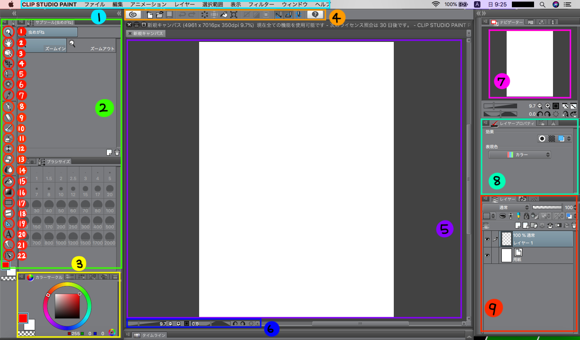
Task: Click the delete layer trash icon
Action: coord(574,225)
